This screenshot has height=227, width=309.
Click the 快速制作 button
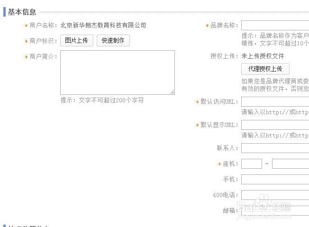click(x=113, y=41)
